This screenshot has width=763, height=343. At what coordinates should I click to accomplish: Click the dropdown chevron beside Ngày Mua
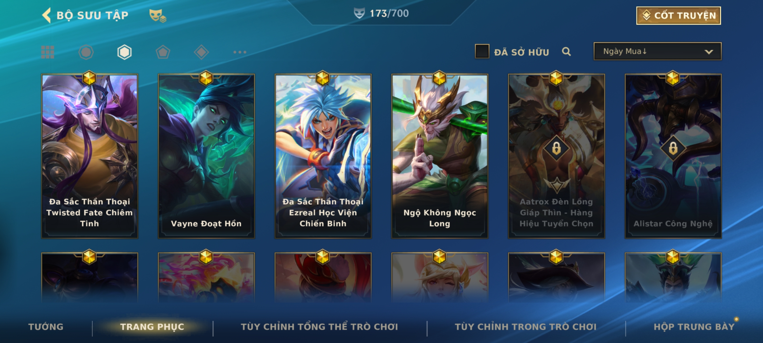click(x=709, y=52)
